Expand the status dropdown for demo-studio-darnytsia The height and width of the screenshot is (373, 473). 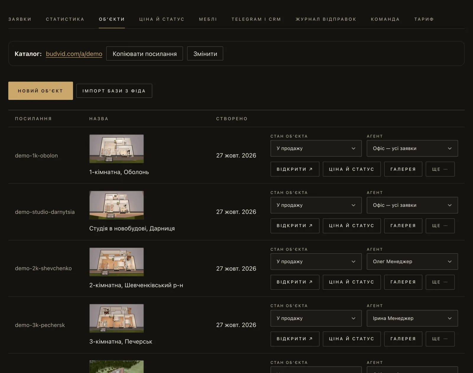pos(316,205)
